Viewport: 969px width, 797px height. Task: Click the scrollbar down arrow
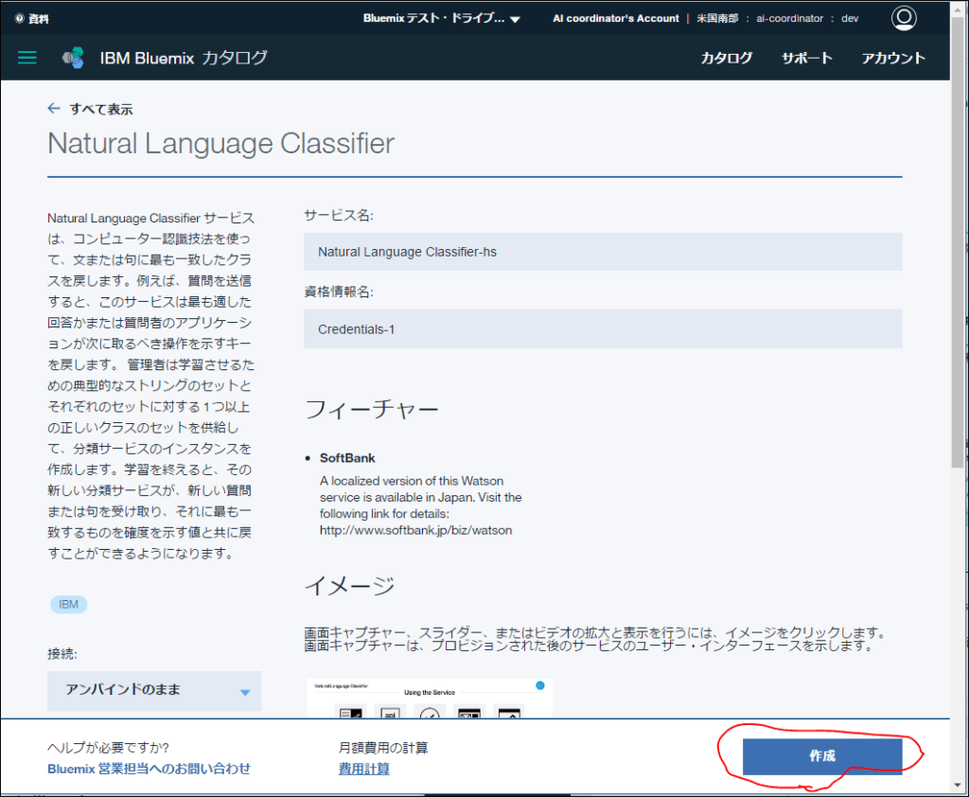[959, 786]
